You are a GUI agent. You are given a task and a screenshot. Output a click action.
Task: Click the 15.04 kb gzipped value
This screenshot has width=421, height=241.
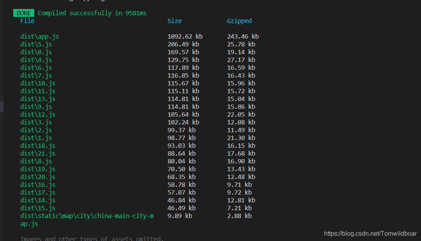tap(241, 99)
